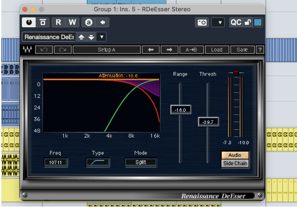Enable Write automation (W) button
297x207 pixels.
[x=72, y=22]
